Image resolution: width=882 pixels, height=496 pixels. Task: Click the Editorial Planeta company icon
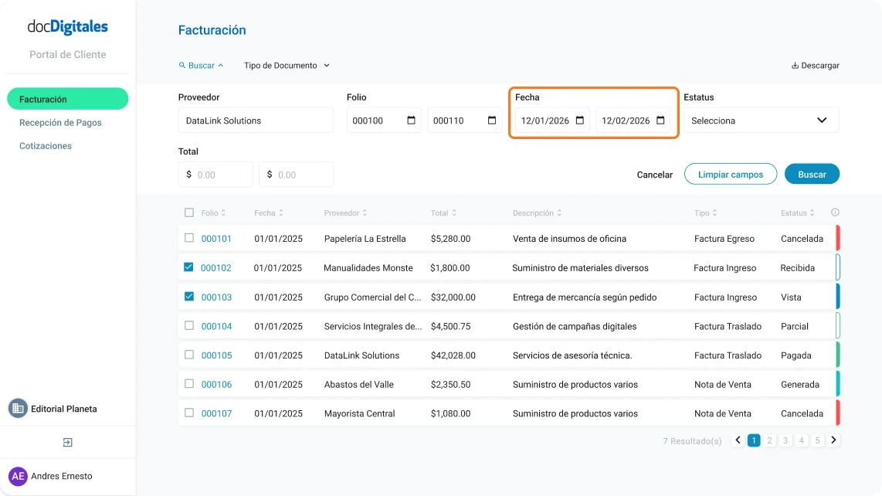pyautogui.click(x=19, y=409)
